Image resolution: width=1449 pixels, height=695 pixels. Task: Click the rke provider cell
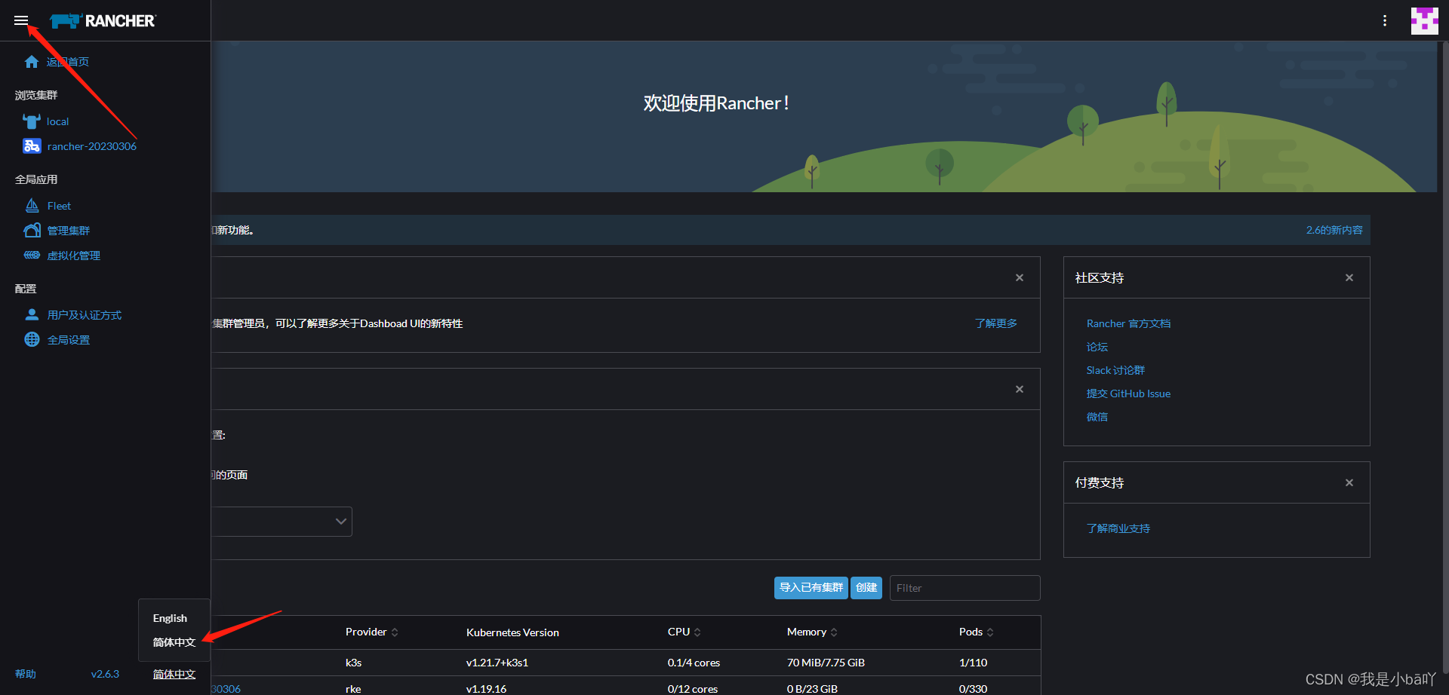(352, 689)
